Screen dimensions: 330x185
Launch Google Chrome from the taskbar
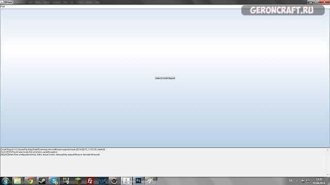coord(30,181)
